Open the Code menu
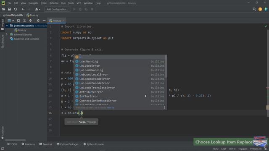The height and width of the screenshot is (151, 269). click(44, 3)
